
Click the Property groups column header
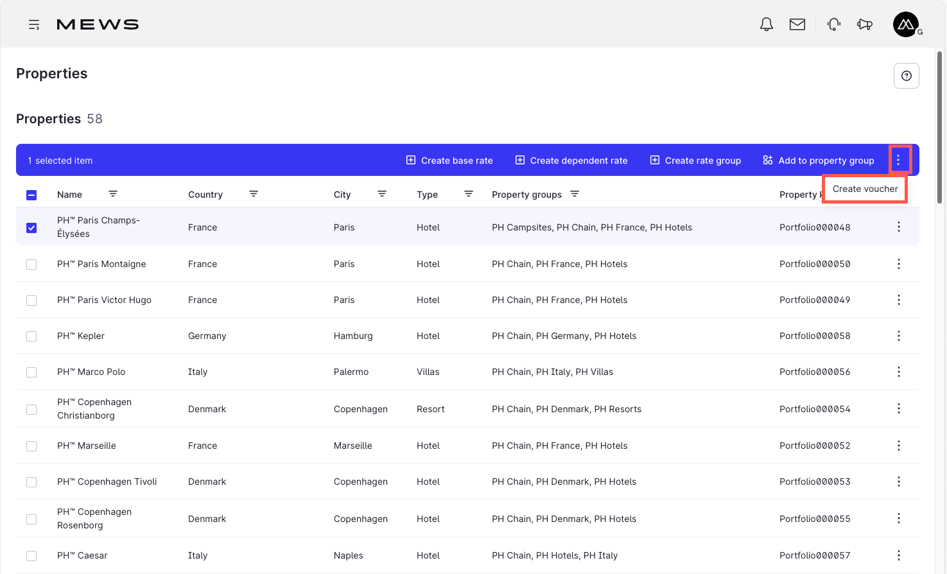(526, 195)
